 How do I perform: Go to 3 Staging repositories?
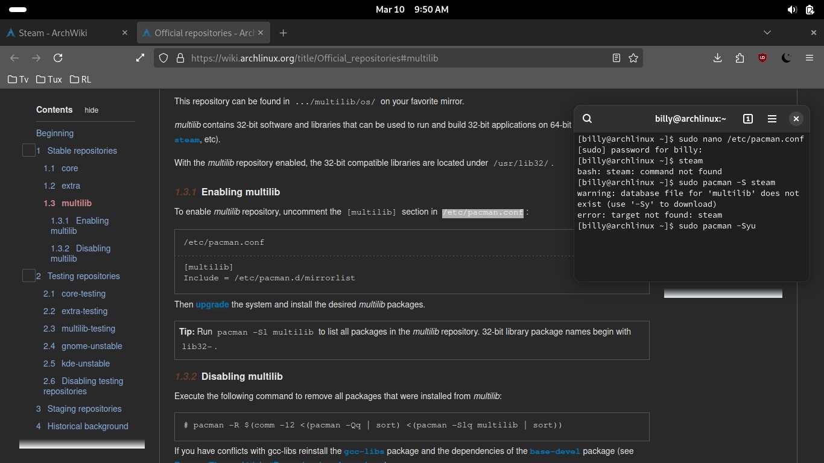[78, 409]
